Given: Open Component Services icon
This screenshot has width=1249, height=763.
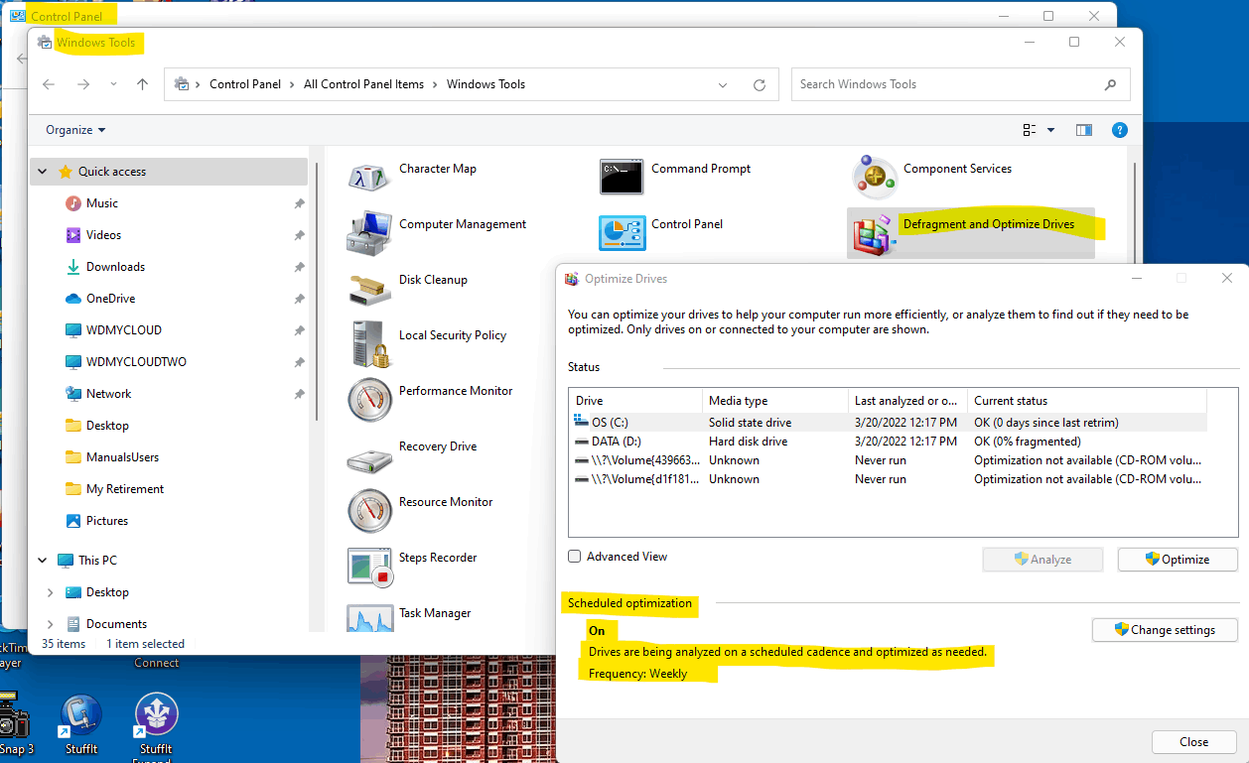Looking at the screenshot, I should click(x=875, y=176).
